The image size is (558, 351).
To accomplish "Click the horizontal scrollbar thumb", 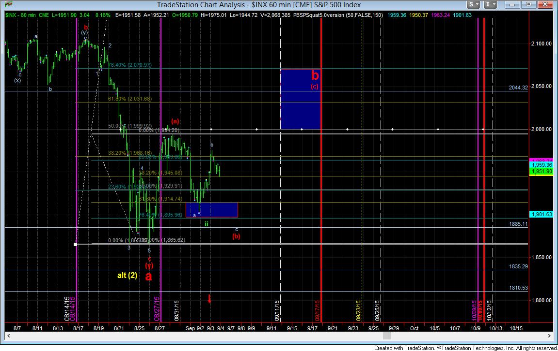I will (387, 336).
